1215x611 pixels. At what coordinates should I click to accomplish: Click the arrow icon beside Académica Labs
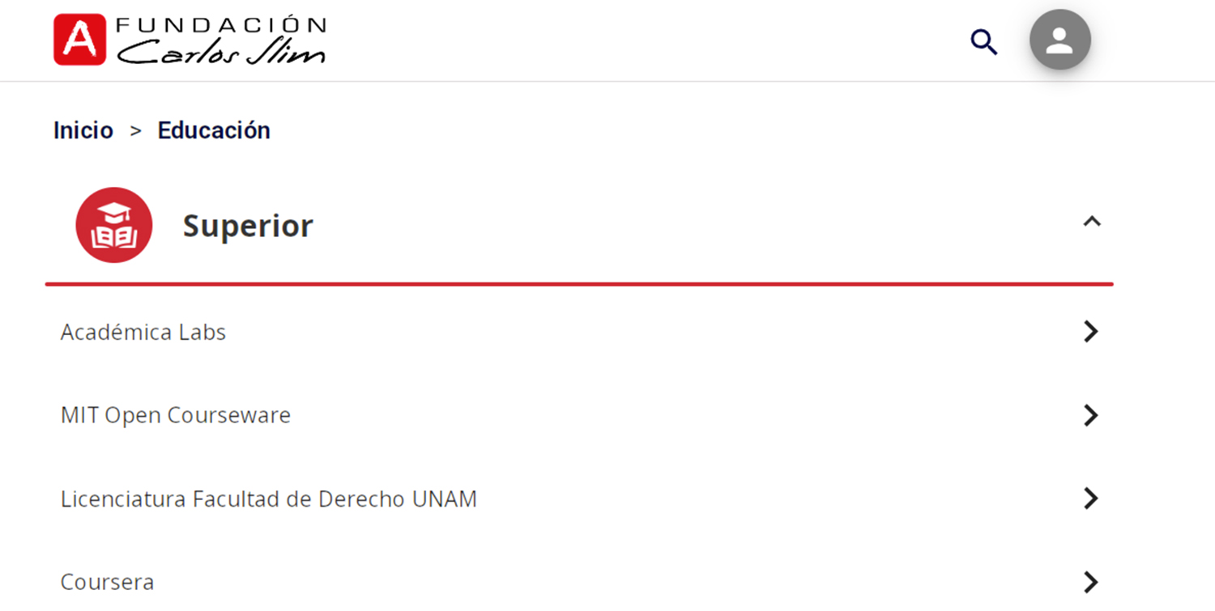1091,331
